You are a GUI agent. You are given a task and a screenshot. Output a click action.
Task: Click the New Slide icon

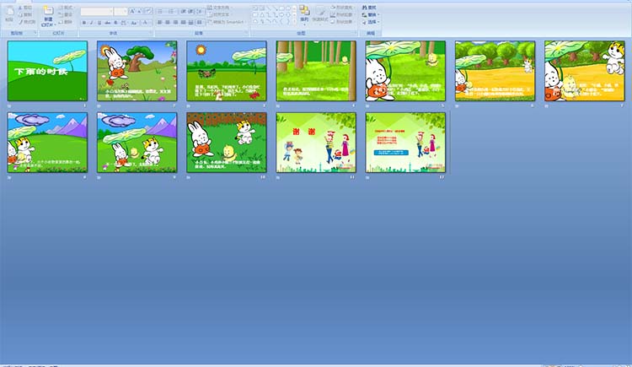click(48, 12)
